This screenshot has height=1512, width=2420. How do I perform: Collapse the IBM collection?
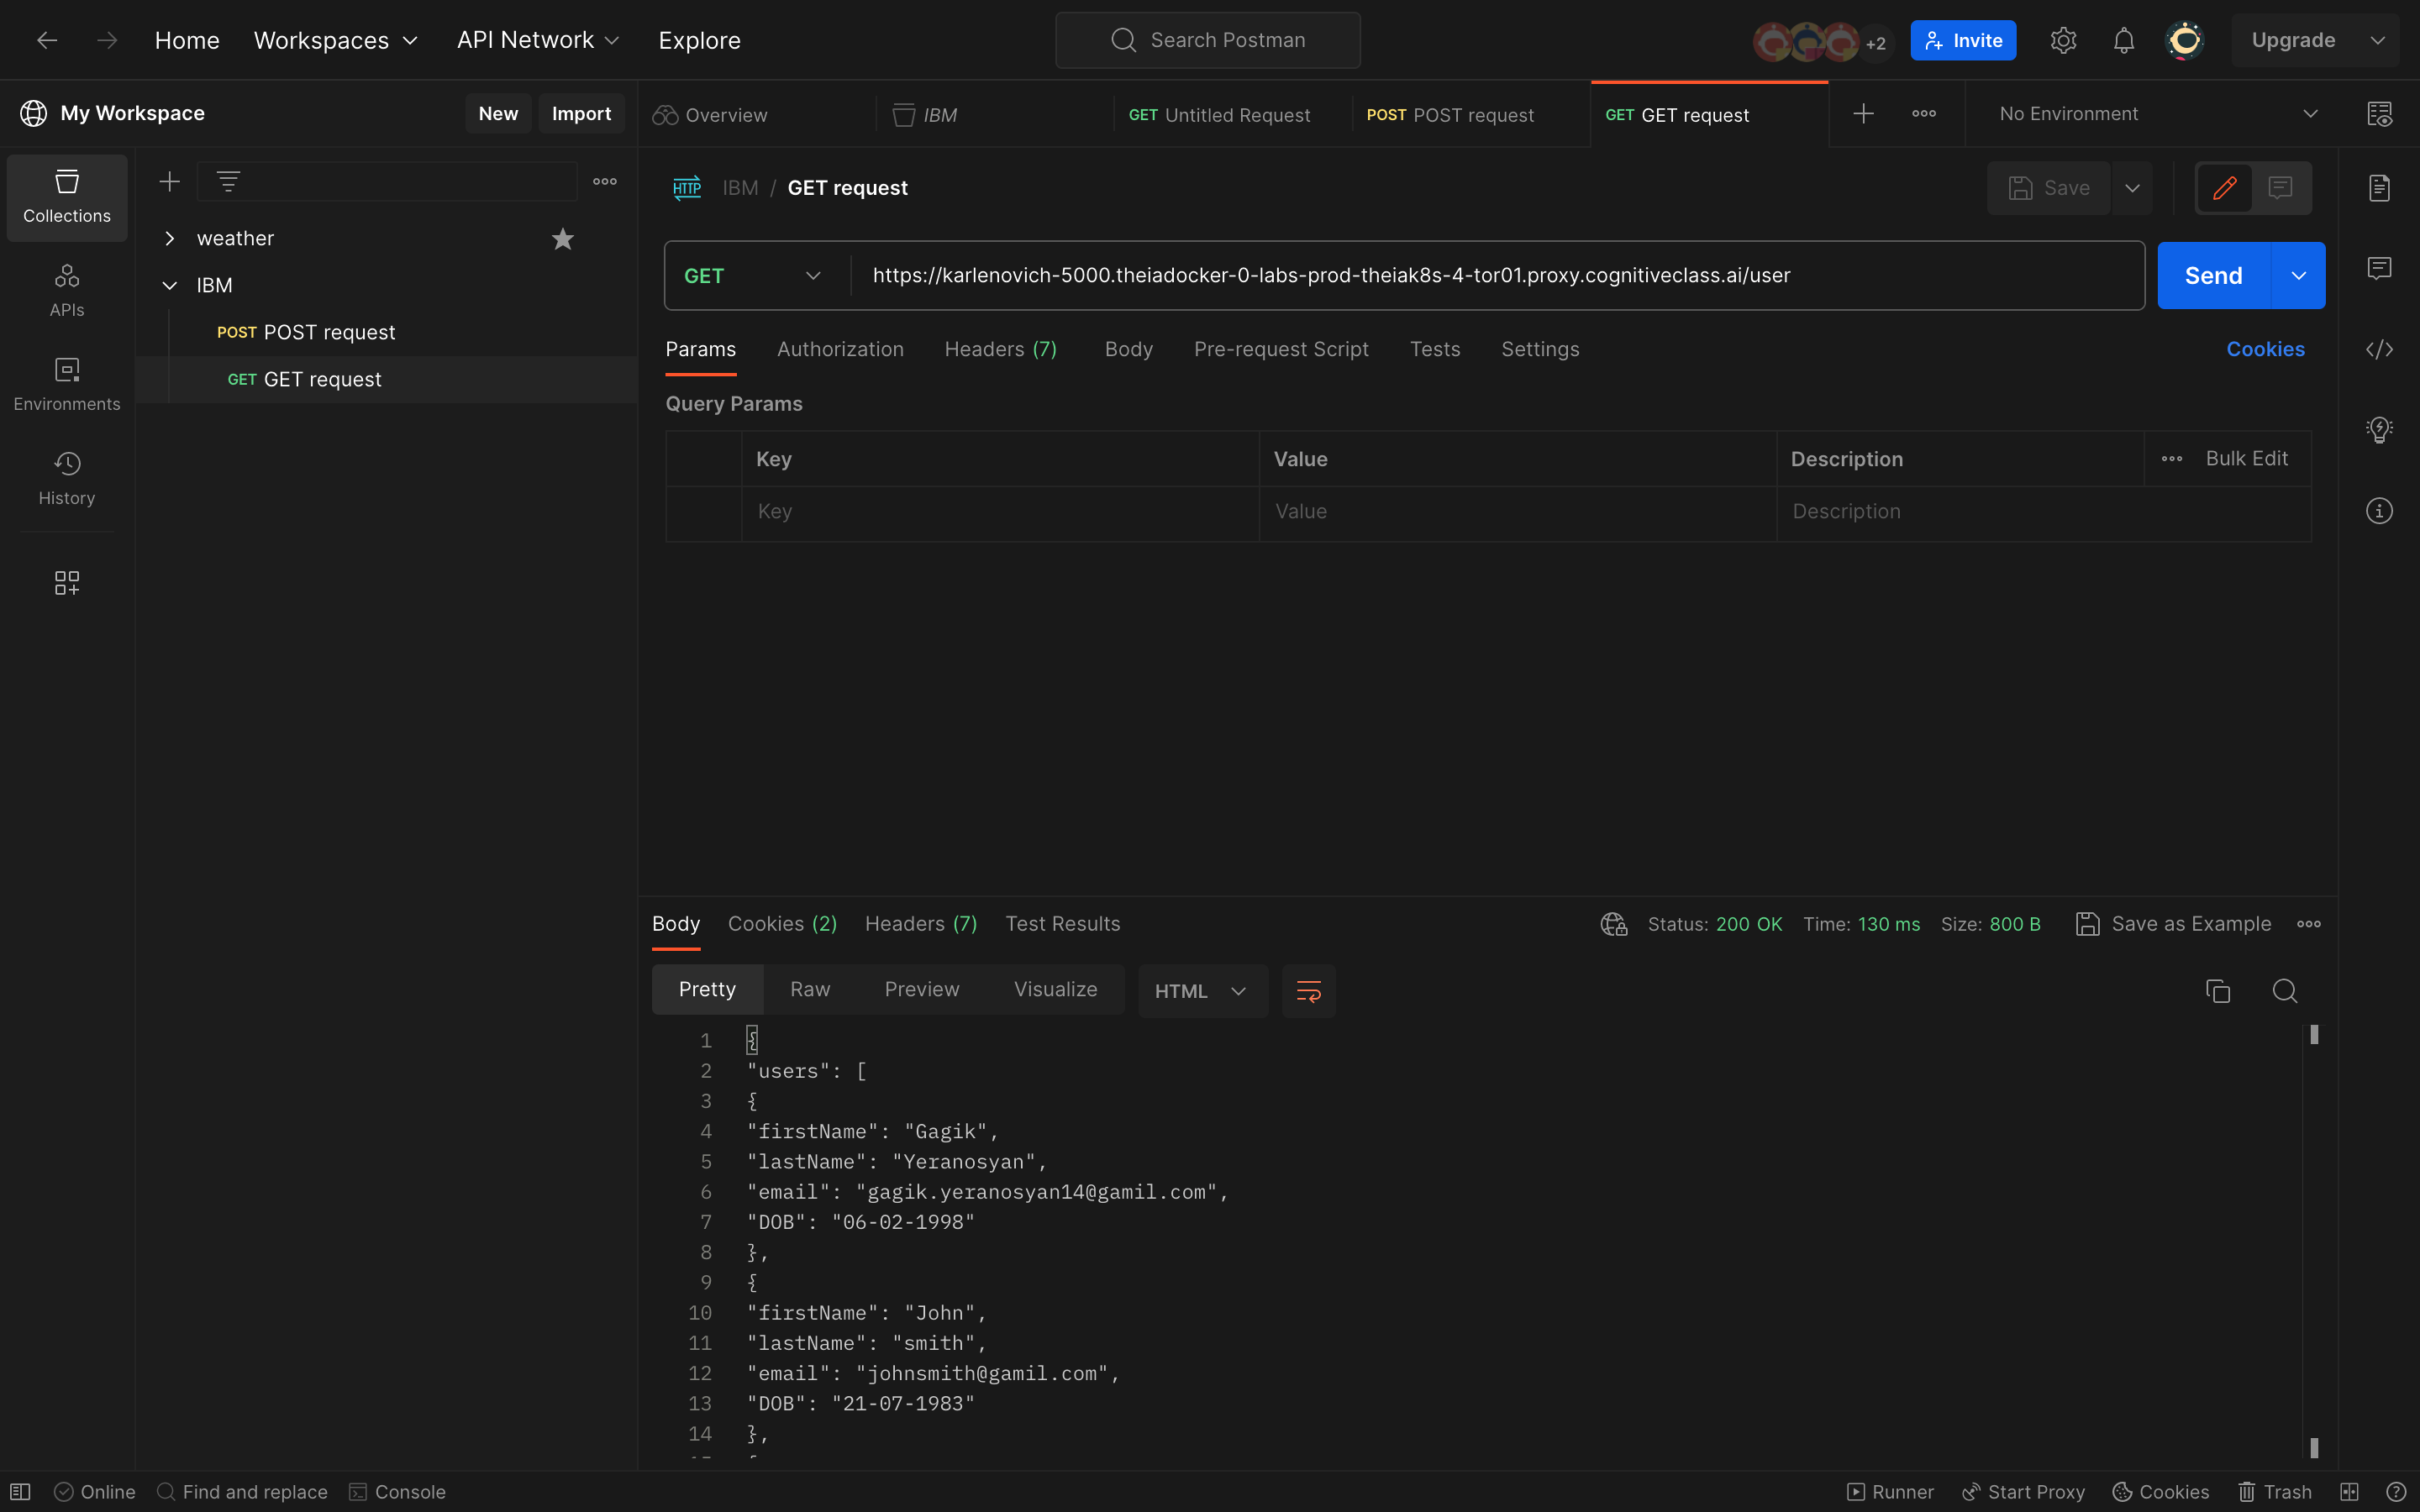point(170,285)
